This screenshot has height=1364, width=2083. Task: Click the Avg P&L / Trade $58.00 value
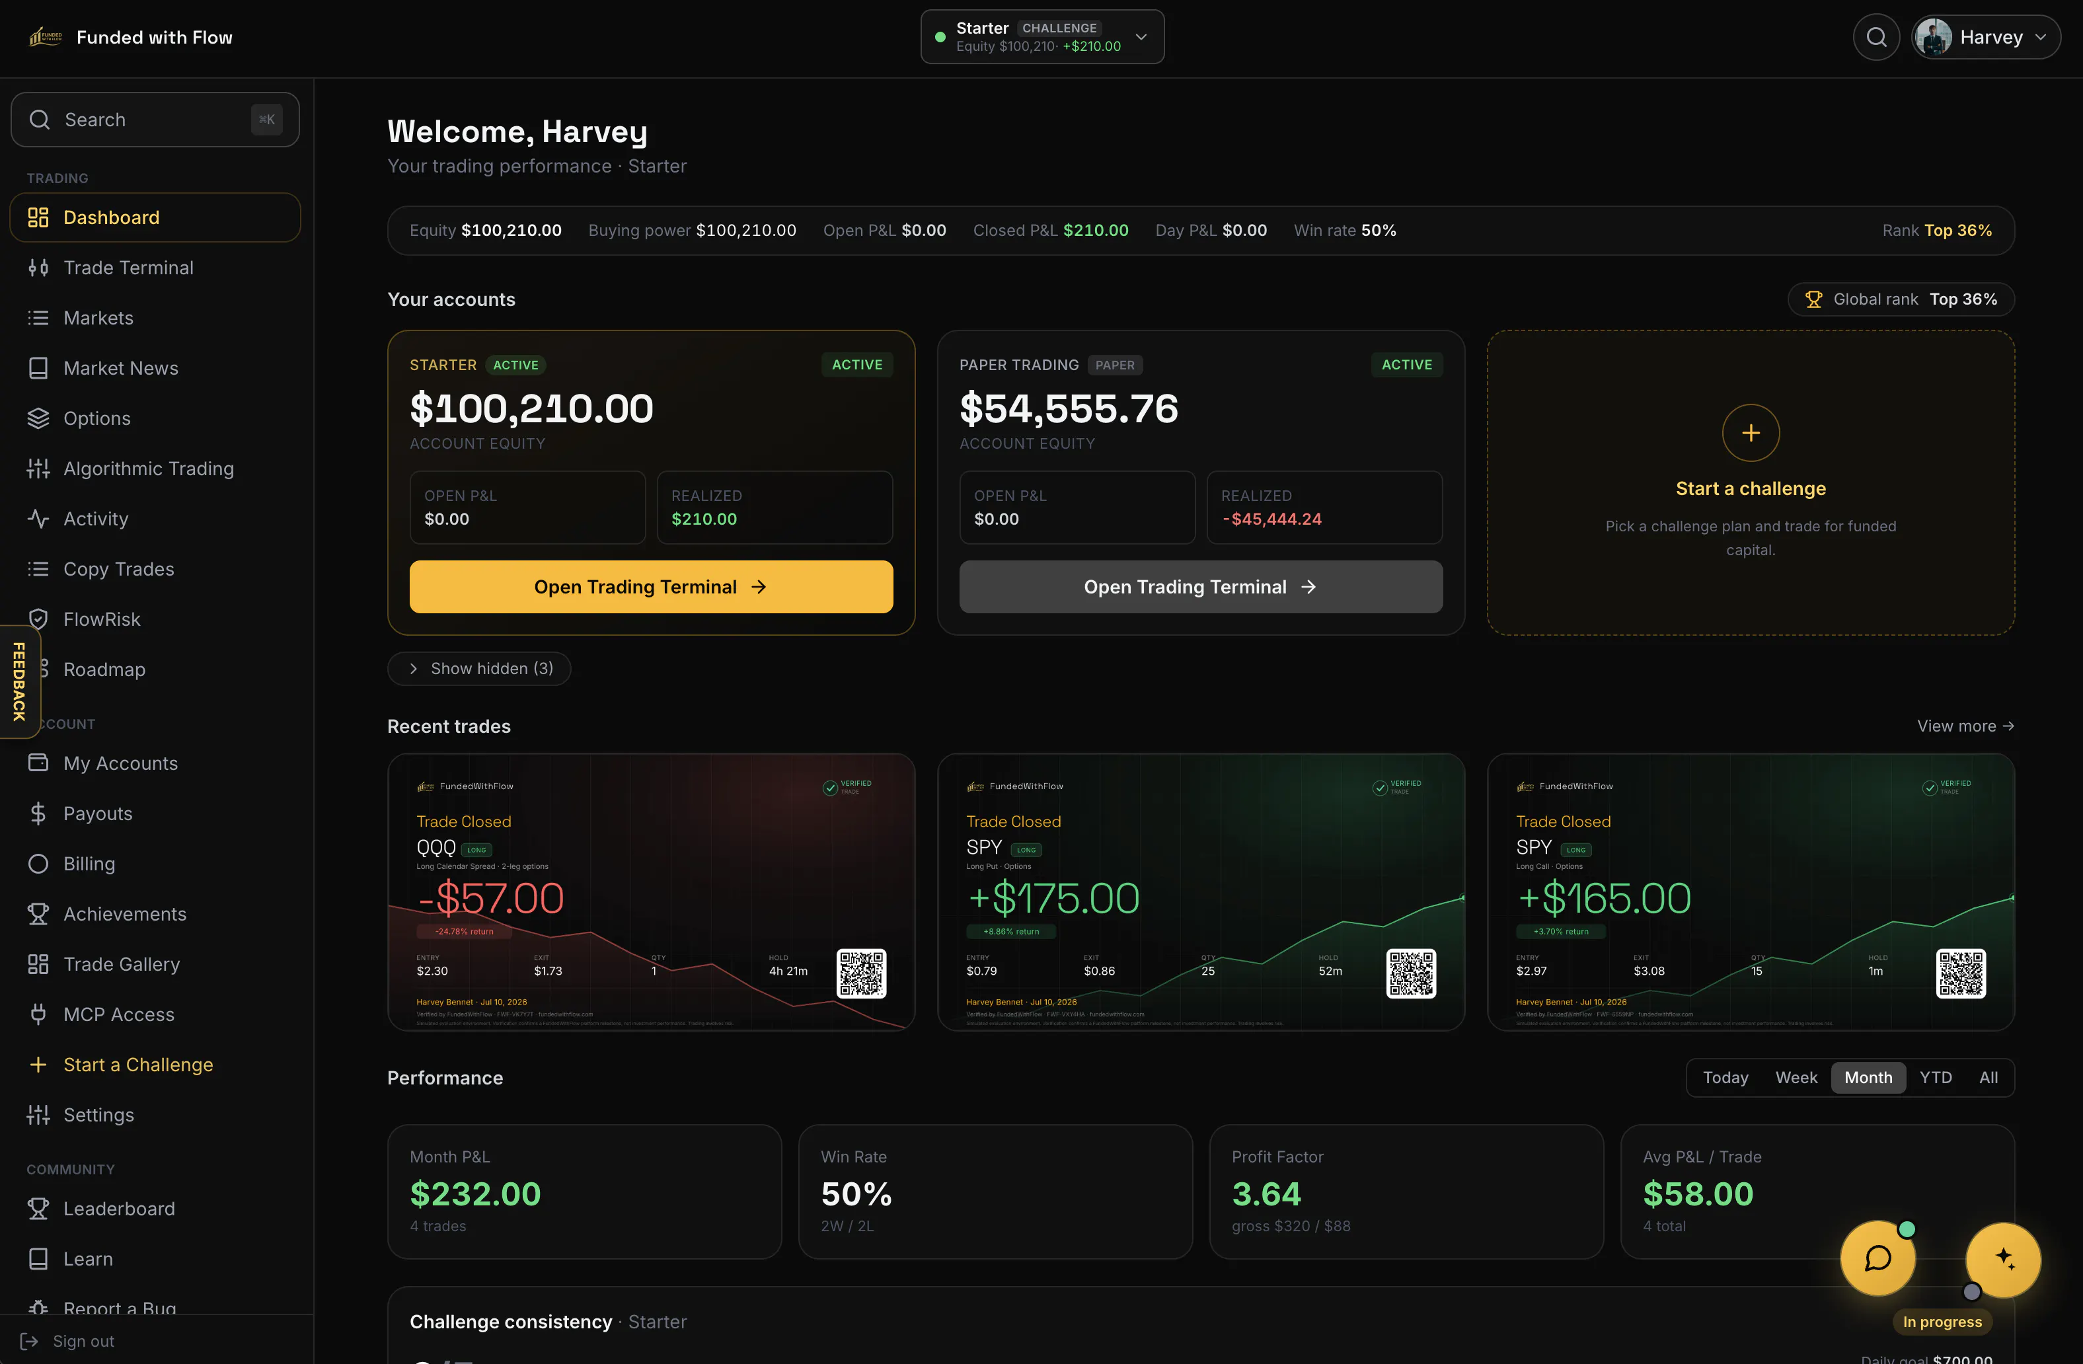coord(1698,1194)
